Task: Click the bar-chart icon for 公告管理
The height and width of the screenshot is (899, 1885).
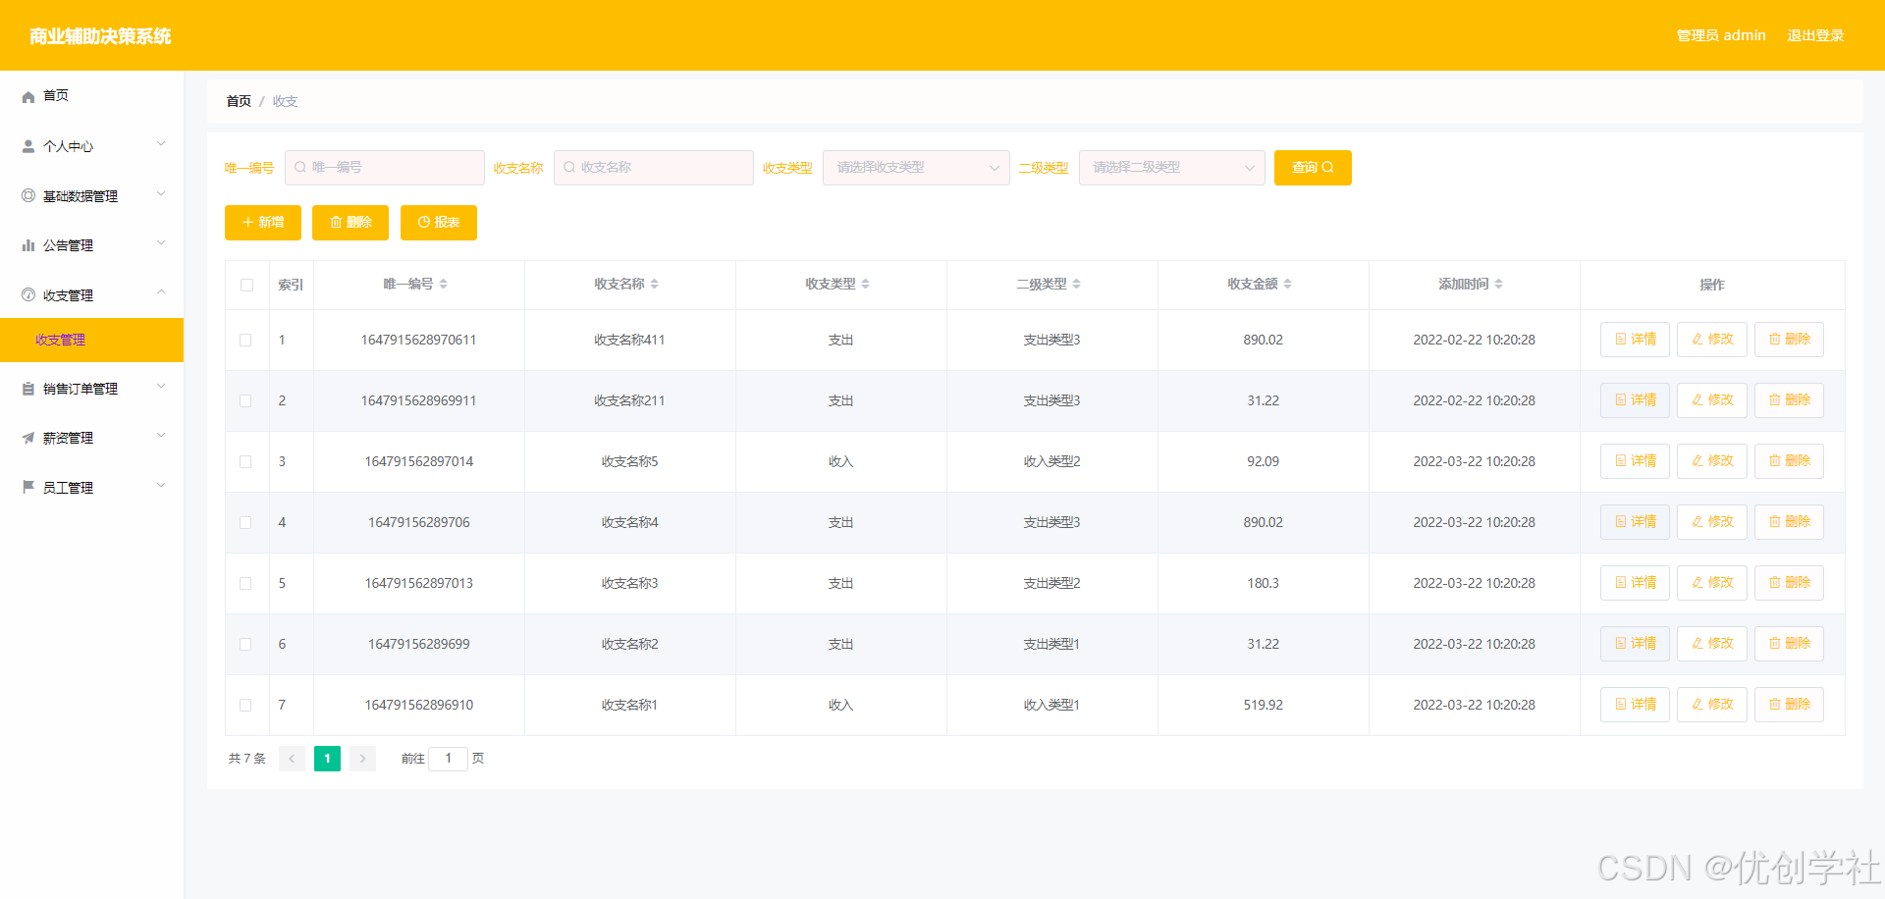Action: click(x=28, y=245)
